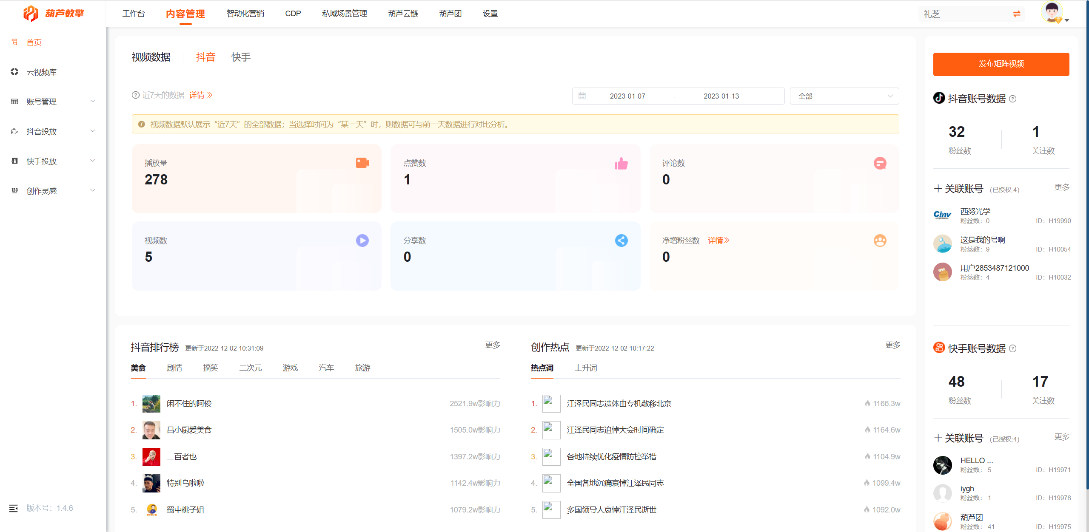The image size is (1089, 532).
Task: Expand the 快手投放 submenu
Action: [92, 161]
